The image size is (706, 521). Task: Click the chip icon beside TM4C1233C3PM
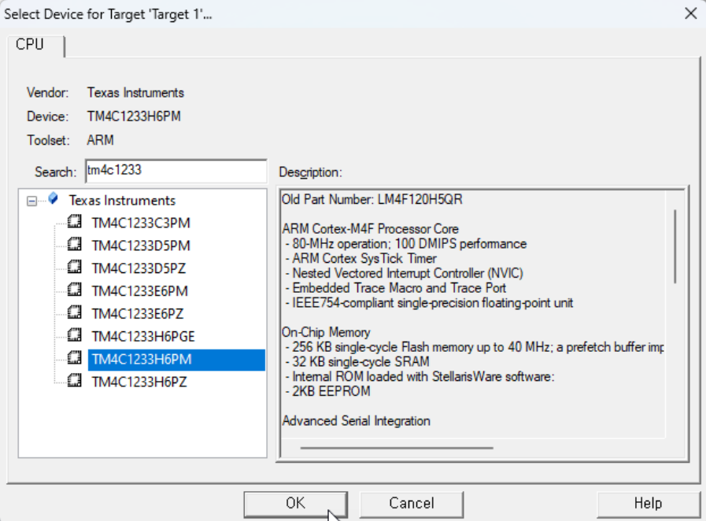[74, 222]
